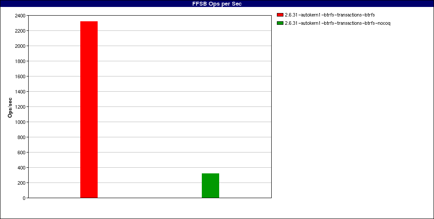
Task: Select the legend label ending in transactions-btrfs
Action: pyautogui.click(x=329, y=15)
